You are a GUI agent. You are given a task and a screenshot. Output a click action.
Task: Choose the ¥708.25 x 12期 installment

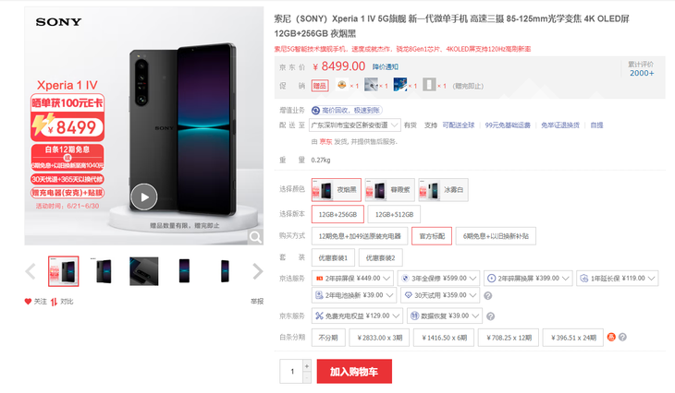click(509, 338)
